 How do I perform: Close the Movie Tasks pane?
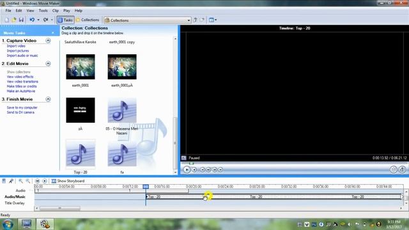[x=53, y=33]
